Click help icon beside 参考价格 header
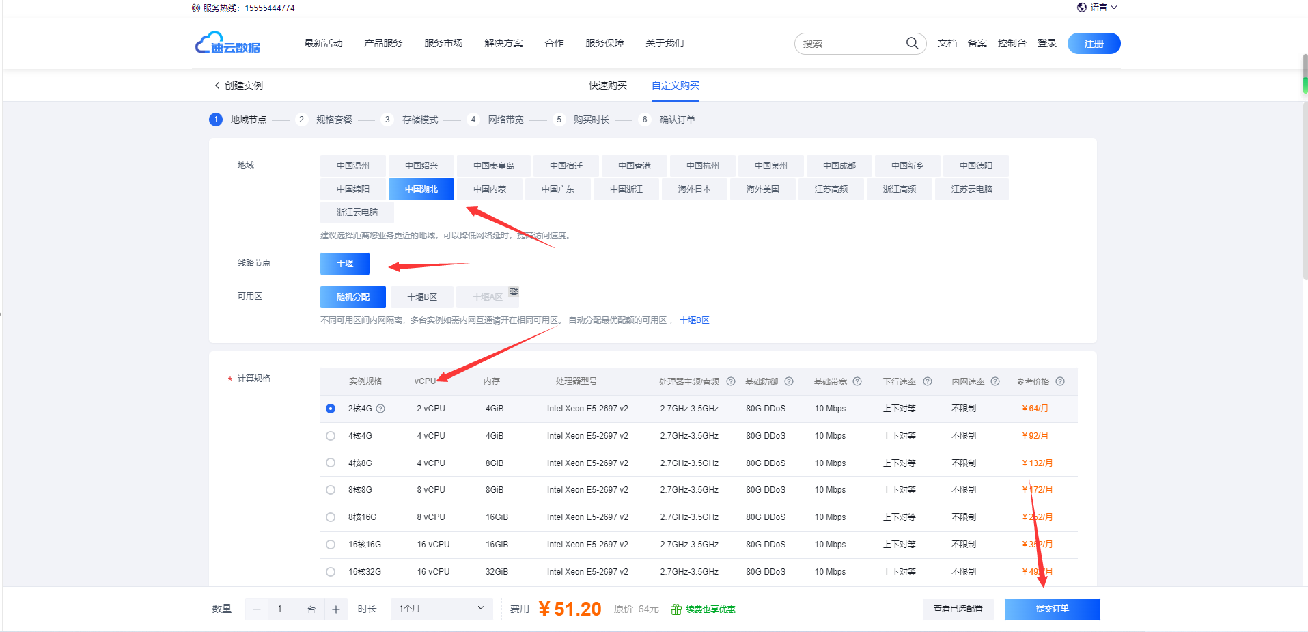 (1060, 381)
